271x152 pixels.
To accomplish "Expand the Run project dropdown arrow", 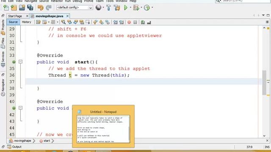I will (130, 8).
